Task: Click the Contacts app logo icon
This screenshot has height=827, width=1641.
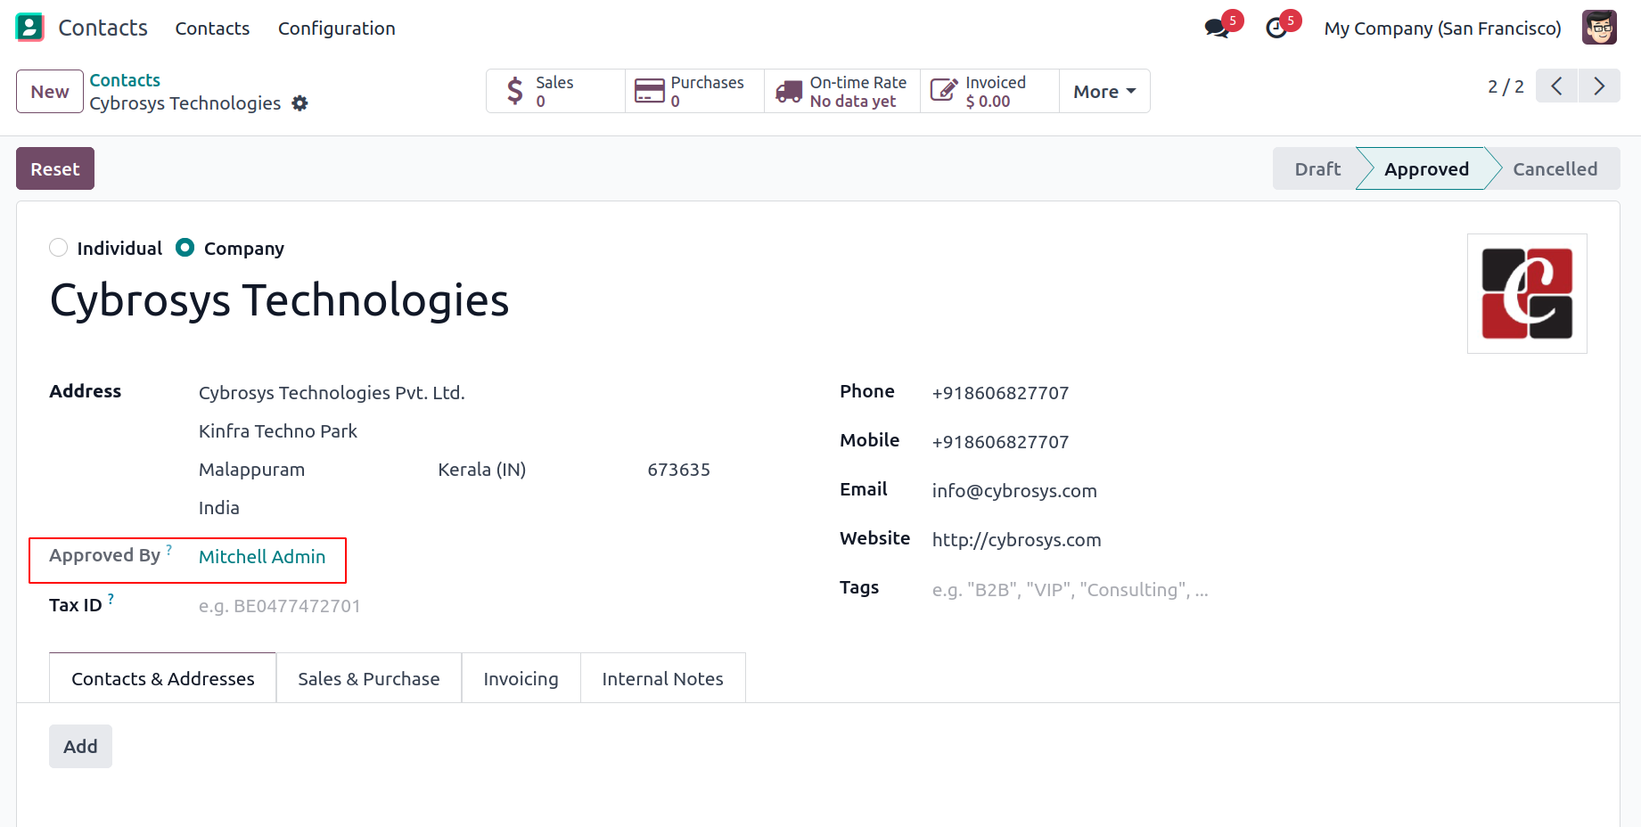Action: [x=29, y=28]
